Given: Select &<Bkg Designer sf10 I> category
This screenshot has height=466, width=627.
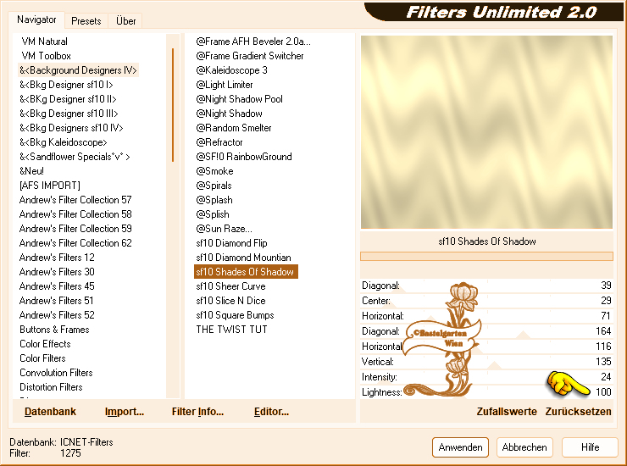Looking at the screenshot, I should 66,85.
